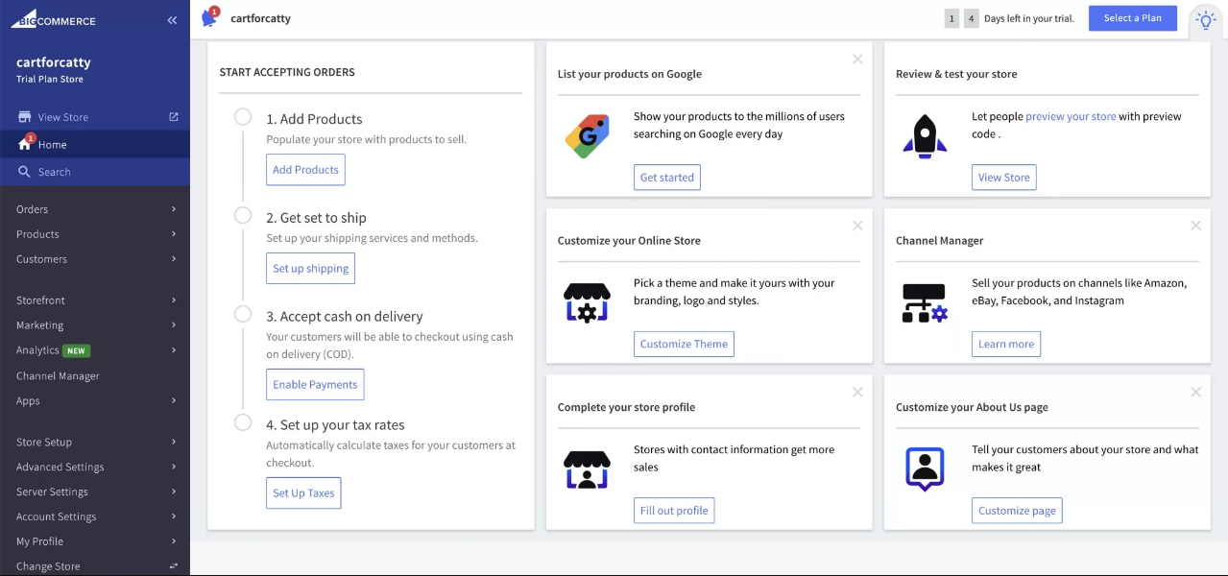Mark step 2 Get set to ship circle
This screenshot has height=576, width=1228.
(243, 216)
